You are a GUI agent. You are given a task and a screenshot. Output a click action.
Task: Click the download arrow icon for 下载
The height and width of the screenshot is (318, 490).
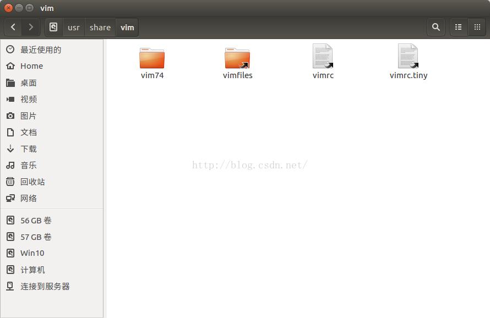(10, 149)
